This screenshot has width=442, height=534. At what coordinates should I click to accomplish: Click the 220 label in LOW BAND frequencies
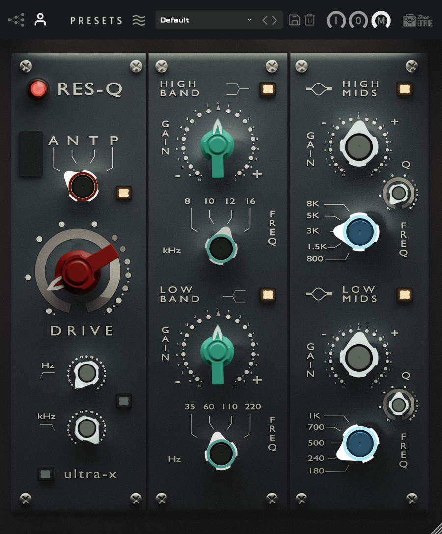[x=252, y=407]
